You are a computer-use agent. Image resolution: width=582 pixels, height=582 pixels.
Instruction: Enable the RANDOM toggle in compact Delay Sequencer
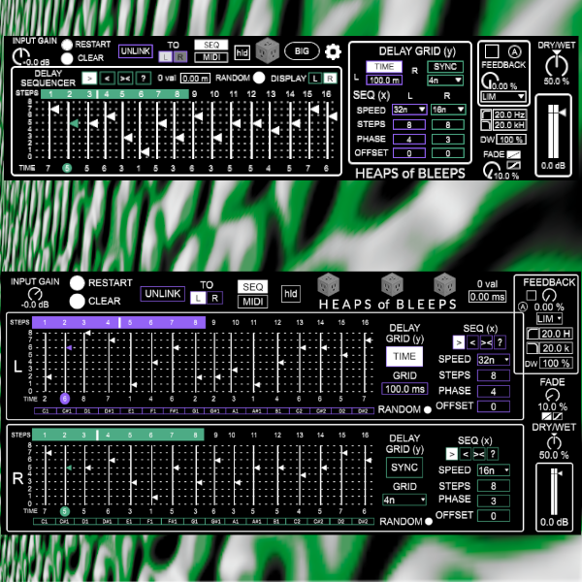click(259, 78)
